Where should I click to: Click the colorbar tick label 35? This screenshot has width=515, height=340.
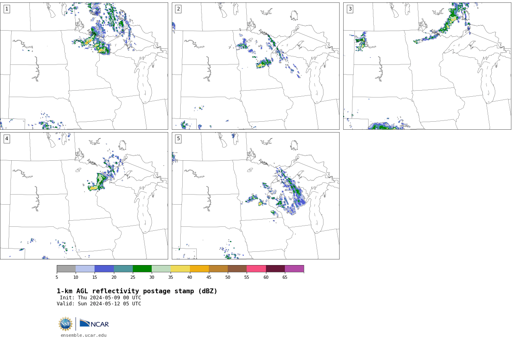click(x=171, y=277)
